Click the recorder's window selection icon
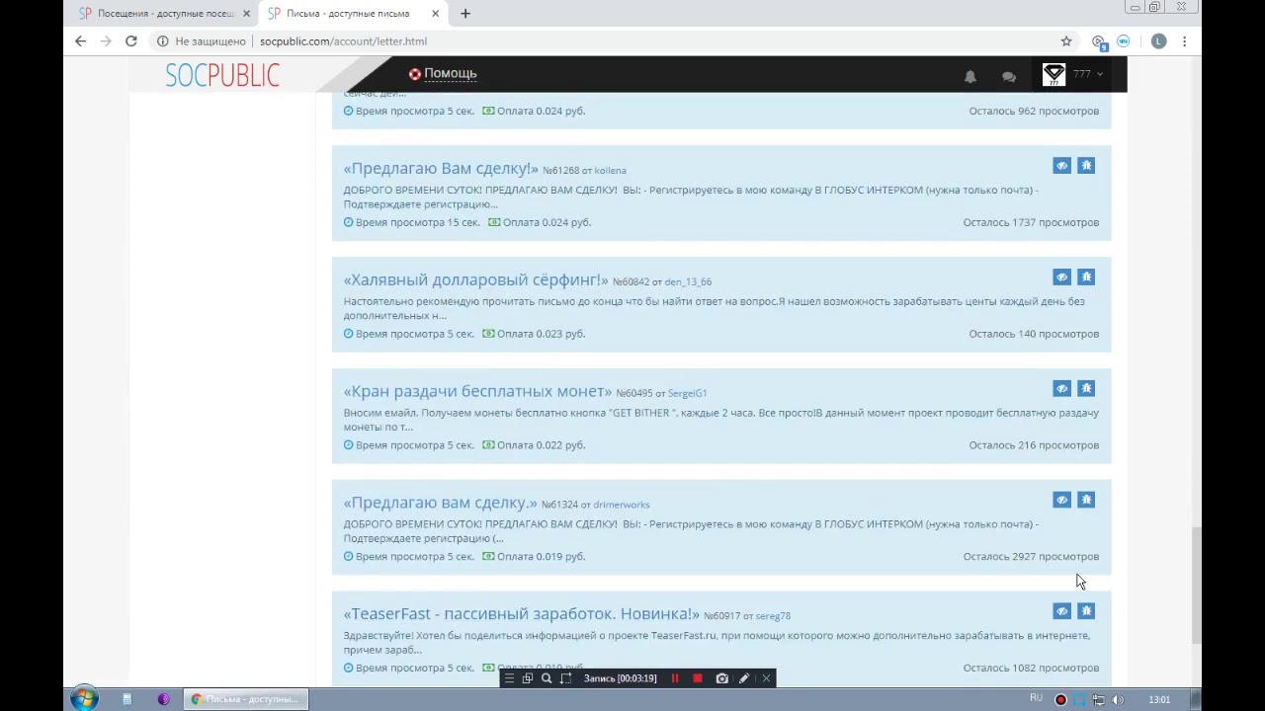1265x711 pixels. (x=527, y=678)
